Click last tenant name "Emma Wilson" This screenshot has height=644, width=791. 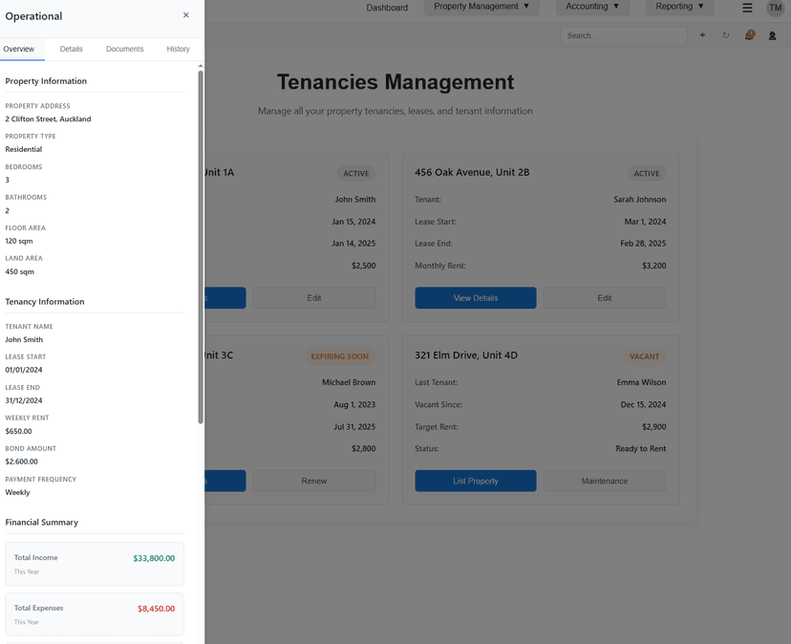click(x=641, y=382)
